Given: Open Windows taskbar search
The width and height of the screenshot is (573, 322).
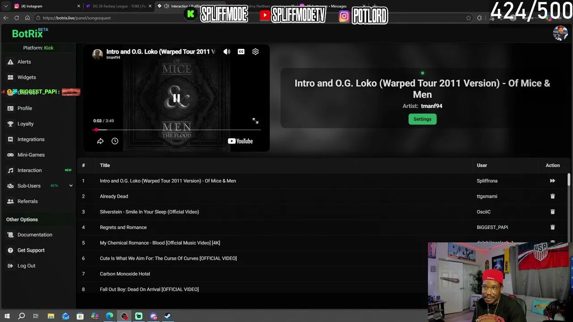Looking at the screenshot, I should tap(21, 316).
